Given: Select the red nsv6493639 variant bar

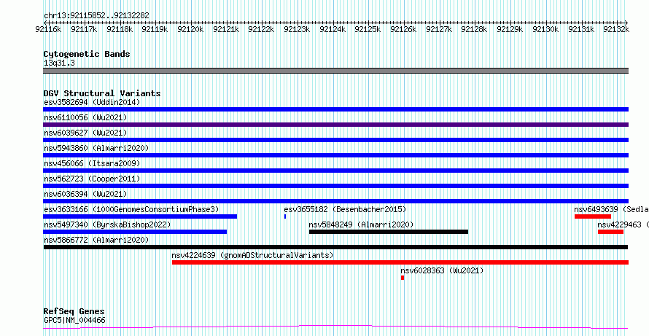Looking at the screenshot, I should pos(593,216).
